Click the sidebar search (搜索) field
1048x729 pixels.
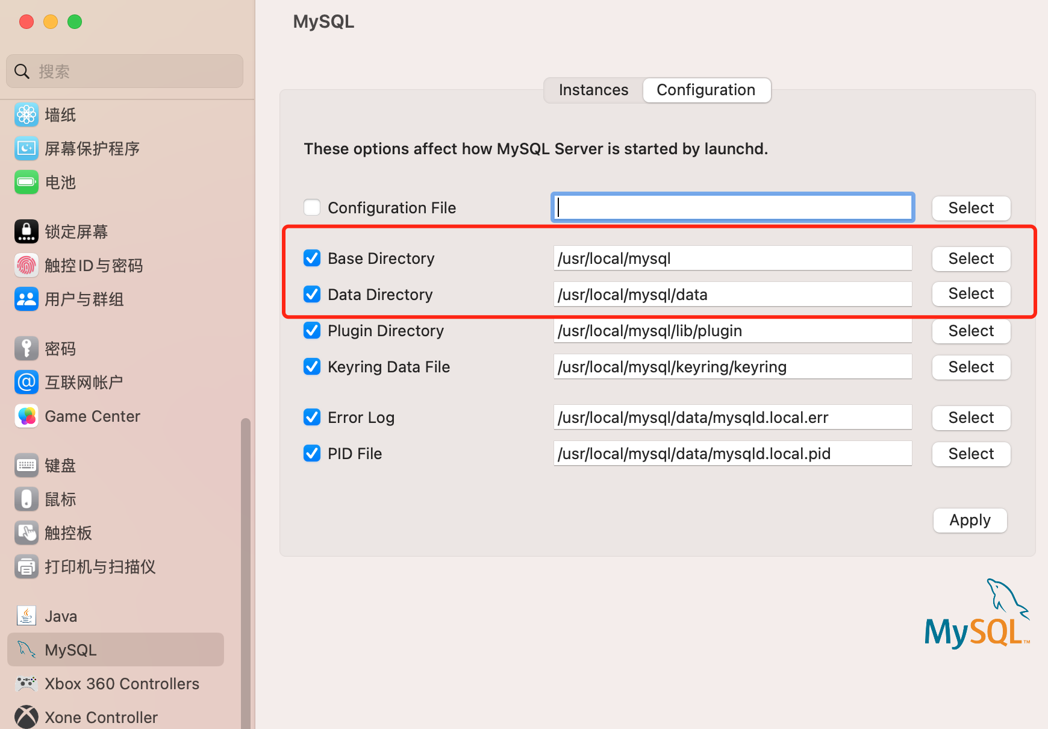125,71
